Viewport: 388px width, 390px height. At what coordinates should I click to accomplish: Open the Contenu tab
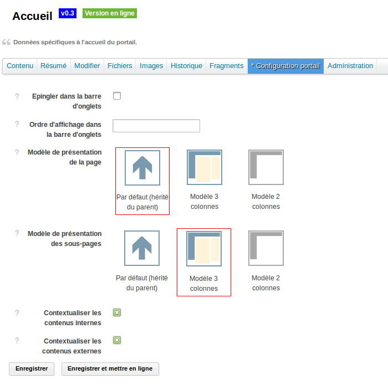coord(20,66)
